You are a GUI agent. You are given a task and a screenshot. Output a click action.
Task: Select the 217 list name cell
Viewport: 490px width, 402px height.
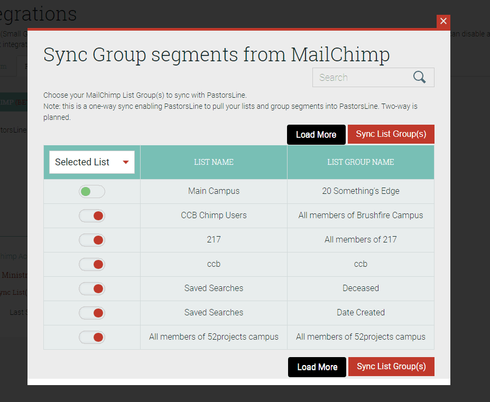(214, 240)
